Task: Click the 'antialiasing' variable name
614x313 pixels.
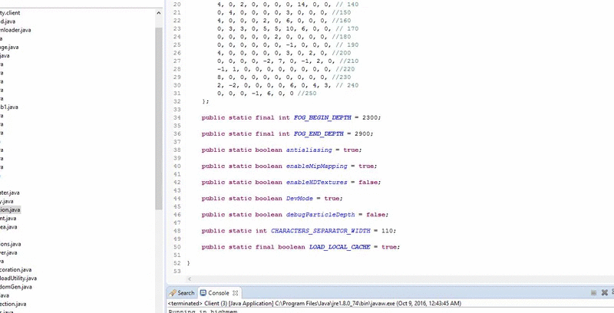Action: [x=309, y=150]
